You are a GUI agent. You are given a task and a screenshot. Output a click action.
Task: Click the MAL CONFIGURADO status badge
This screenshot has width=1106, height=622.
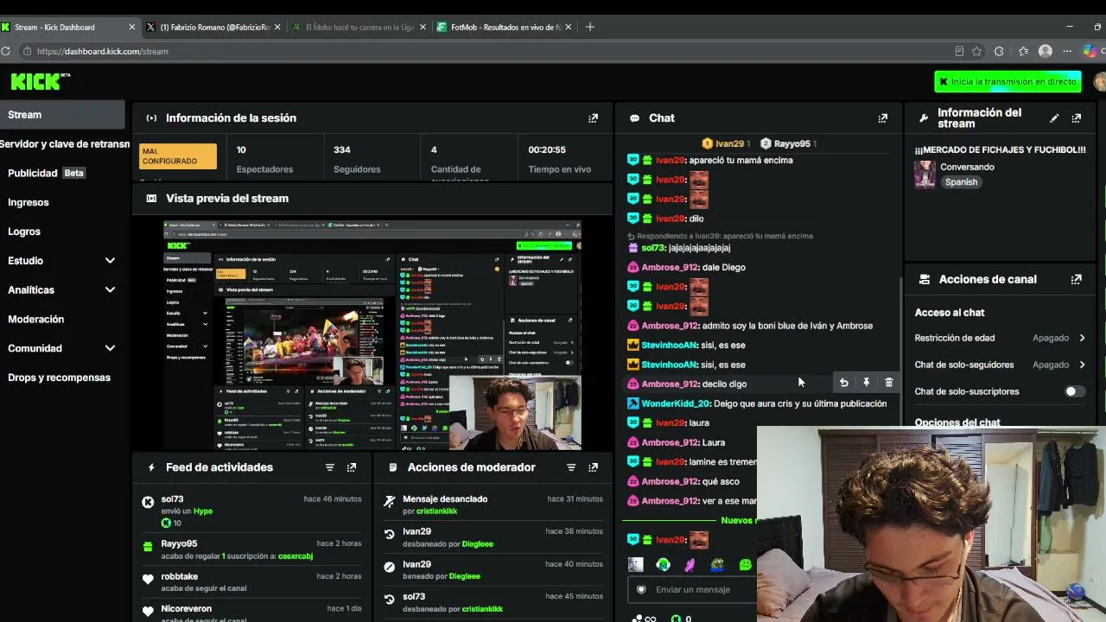[x=178, y=156]
